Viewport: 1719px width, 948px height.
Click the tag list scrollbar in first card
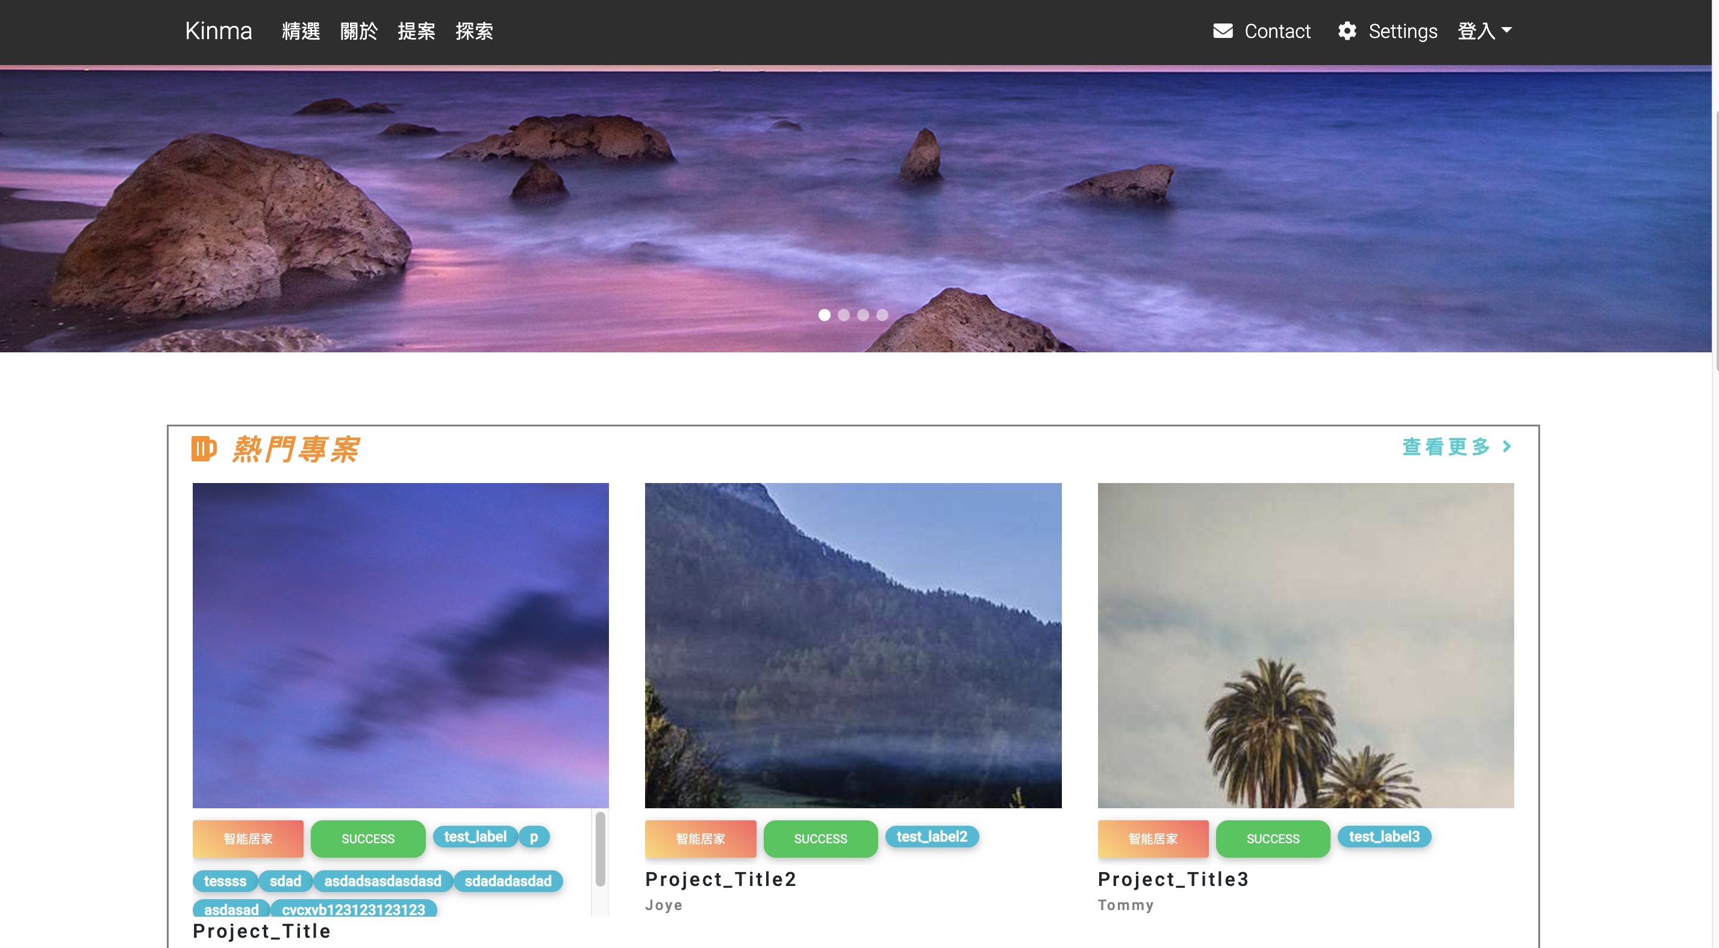pyautogui.click(x=600, y=849)
